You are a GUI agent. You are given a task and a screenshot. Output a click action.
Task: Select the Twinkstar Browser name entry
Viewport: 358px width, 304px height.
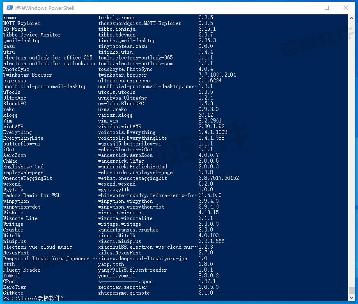coord(28,75)
